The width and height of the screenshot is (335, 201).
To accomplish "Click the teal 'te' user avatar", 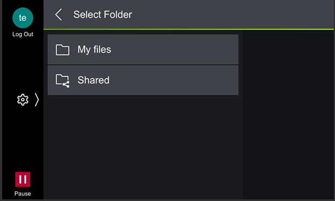I will tap(23, 18).
